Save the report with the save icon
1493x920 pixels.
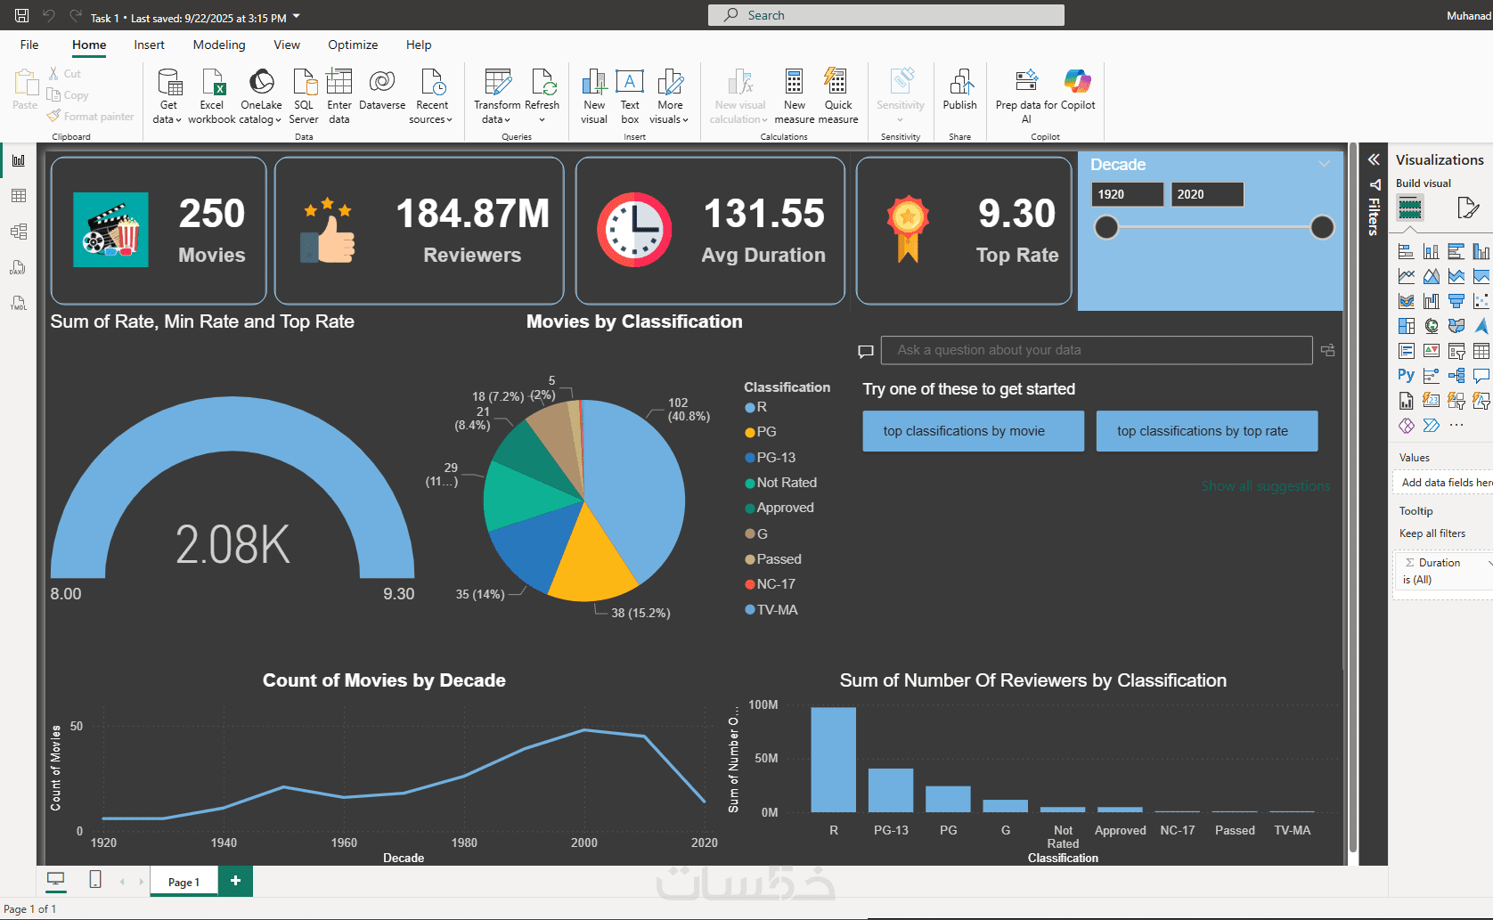tap(22, 15)
